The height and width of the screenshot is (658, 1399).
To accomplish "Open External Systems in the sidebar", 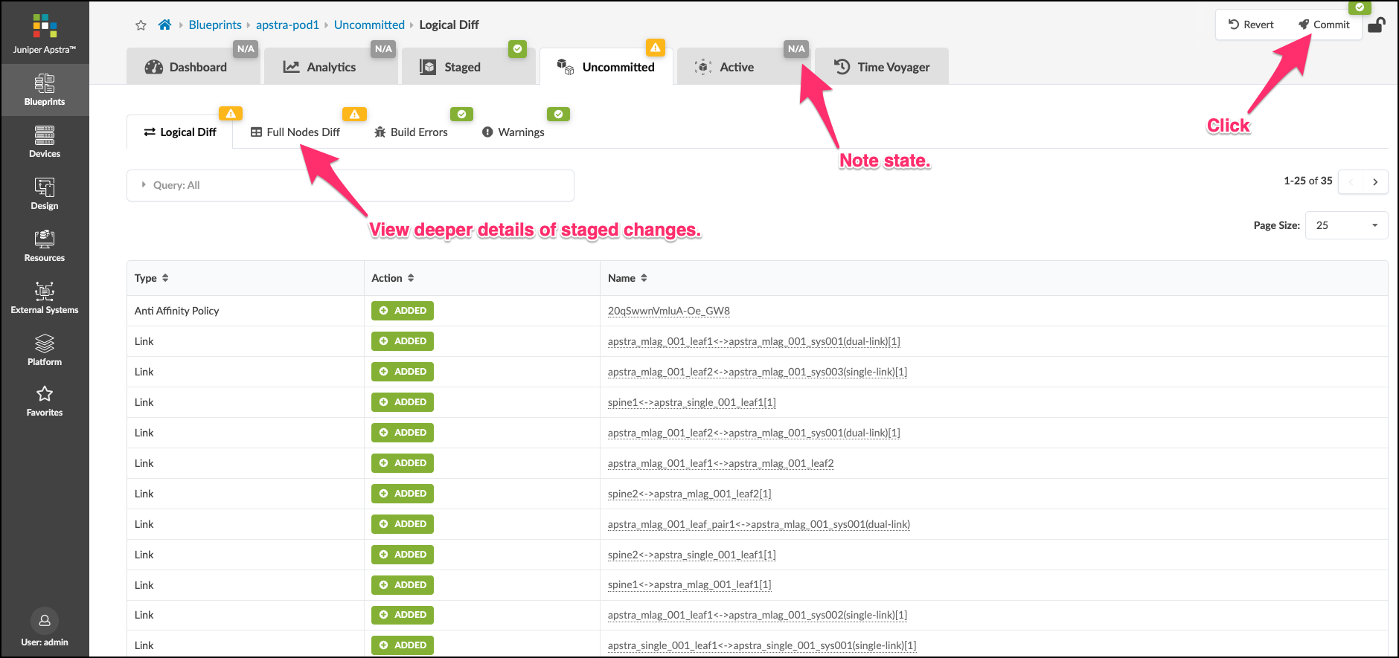I will click(x=45, y=298).
